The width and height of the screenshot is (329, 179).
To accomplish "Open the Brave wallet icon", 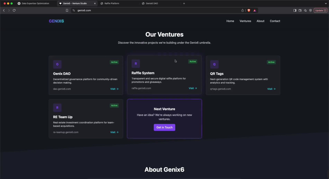I will (x=300, y=10).
